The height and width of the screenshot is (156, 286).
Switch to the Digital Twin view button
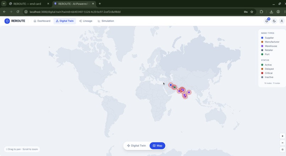[x=136, y=146]
